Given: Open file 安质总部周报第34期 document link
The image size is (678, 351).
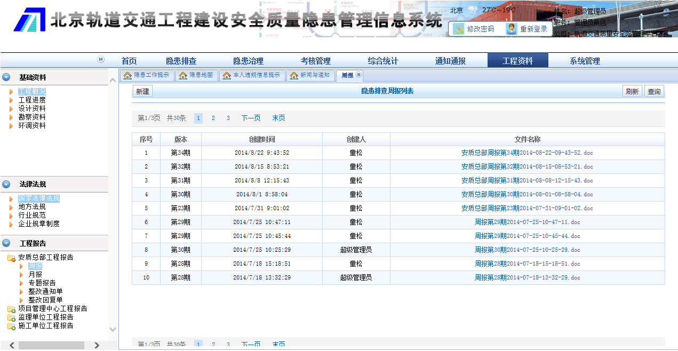Looking at the screenshot, I should [x=527, y=153].
